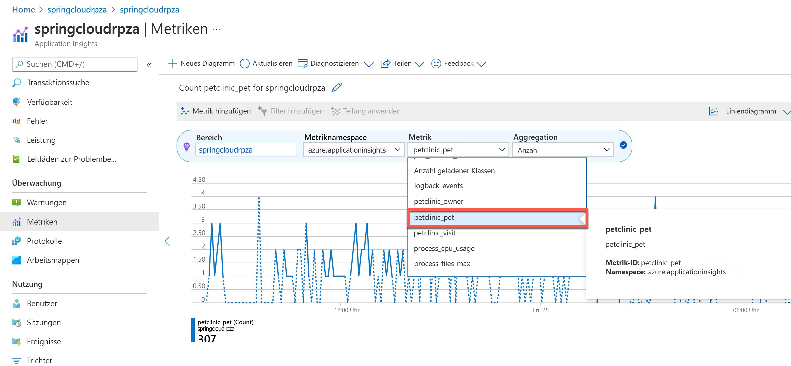Select logback_events from metric list
The height and width of the screenshot is (366, 791).
[x=497, y=186]
